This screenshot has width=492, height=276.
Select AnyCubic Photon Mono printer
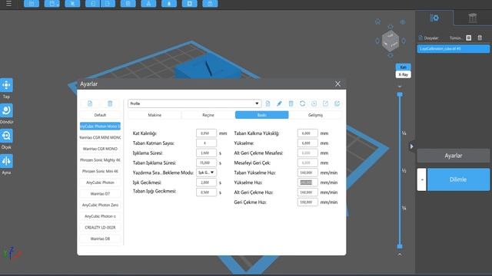pyautogui.click(x=100, y=126)
